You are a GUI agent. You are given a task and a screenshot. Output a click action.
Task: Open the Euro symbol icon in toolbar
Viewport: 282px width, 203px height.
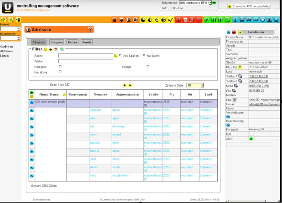click(157, 20)
